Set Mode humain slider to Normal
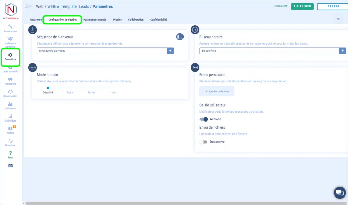 pos(92,88)
